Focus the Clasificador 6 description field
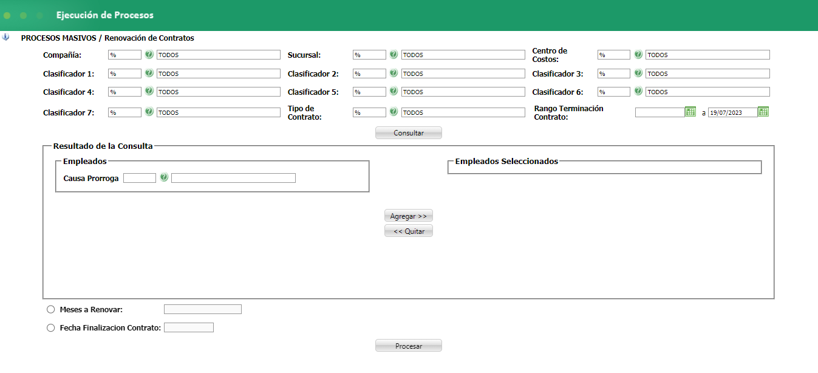This screenshot has width=818, height=373. coord(707,92)
